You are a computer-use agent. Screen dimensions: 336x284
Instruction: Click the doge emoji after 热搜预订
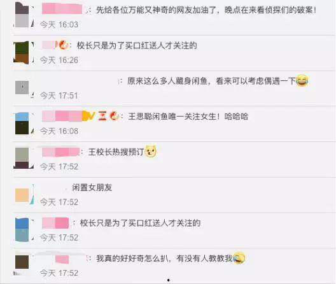pos(151,151)
